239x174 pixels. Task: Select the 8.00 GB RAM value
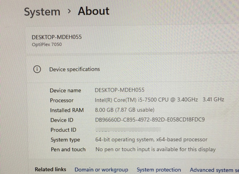click(x=125, y=110)
